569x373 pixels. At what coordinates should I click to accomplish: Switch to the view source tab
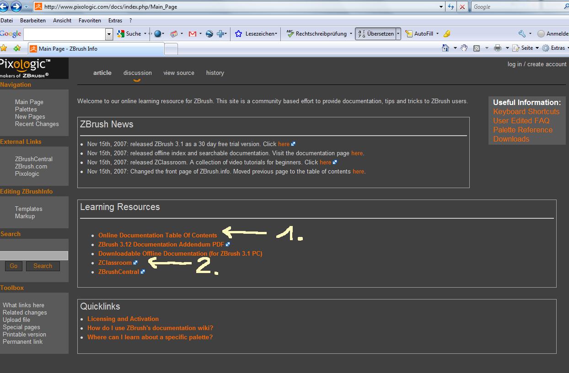click(x=179, y=73)
